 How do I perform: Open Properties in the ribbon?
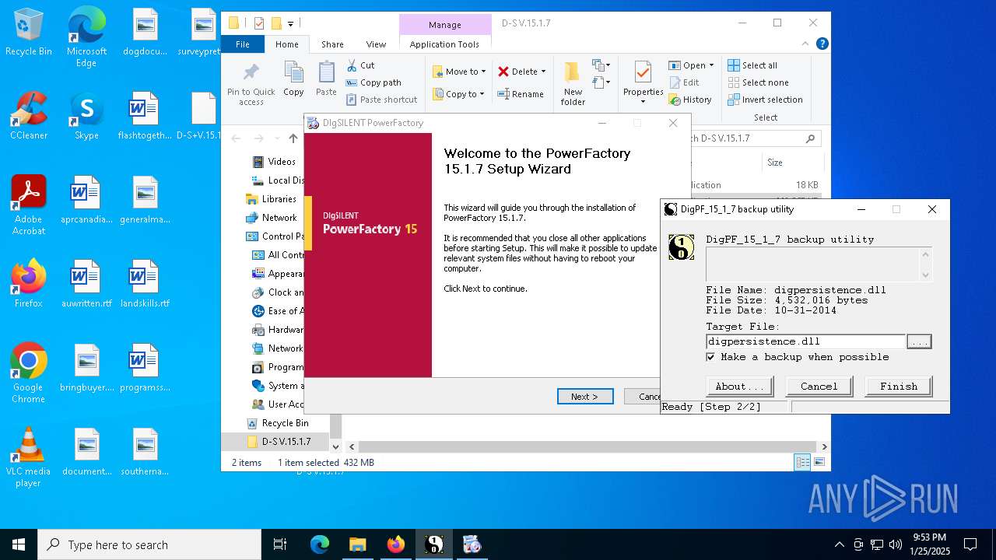pos(643,82)
